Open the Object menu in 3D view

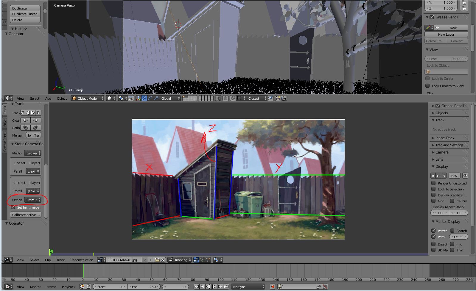pyautogui.click(x=62, y=98)
